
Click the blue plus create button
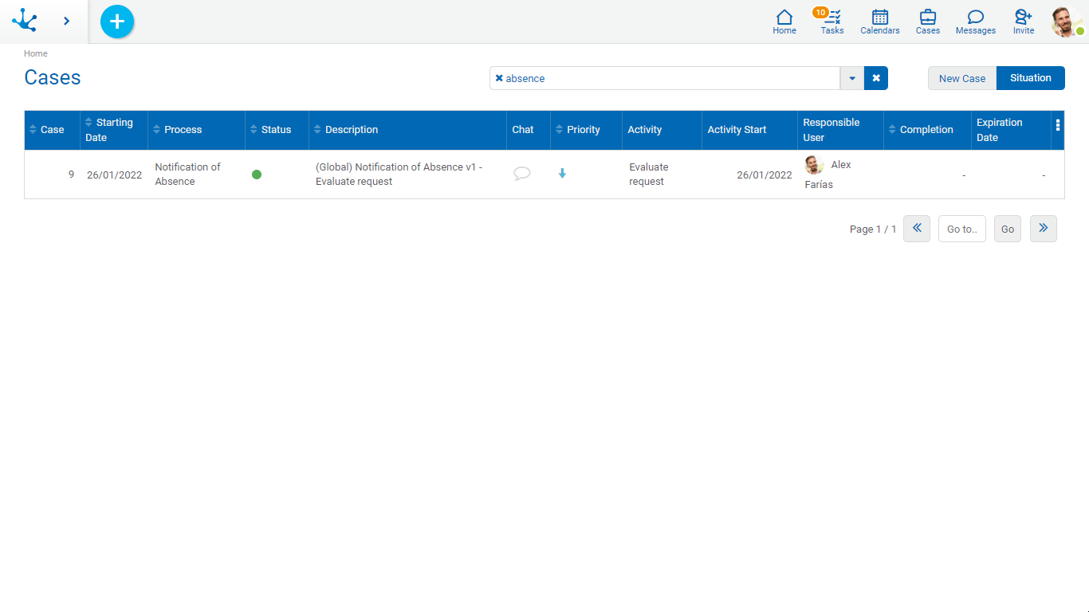(117, 22)
